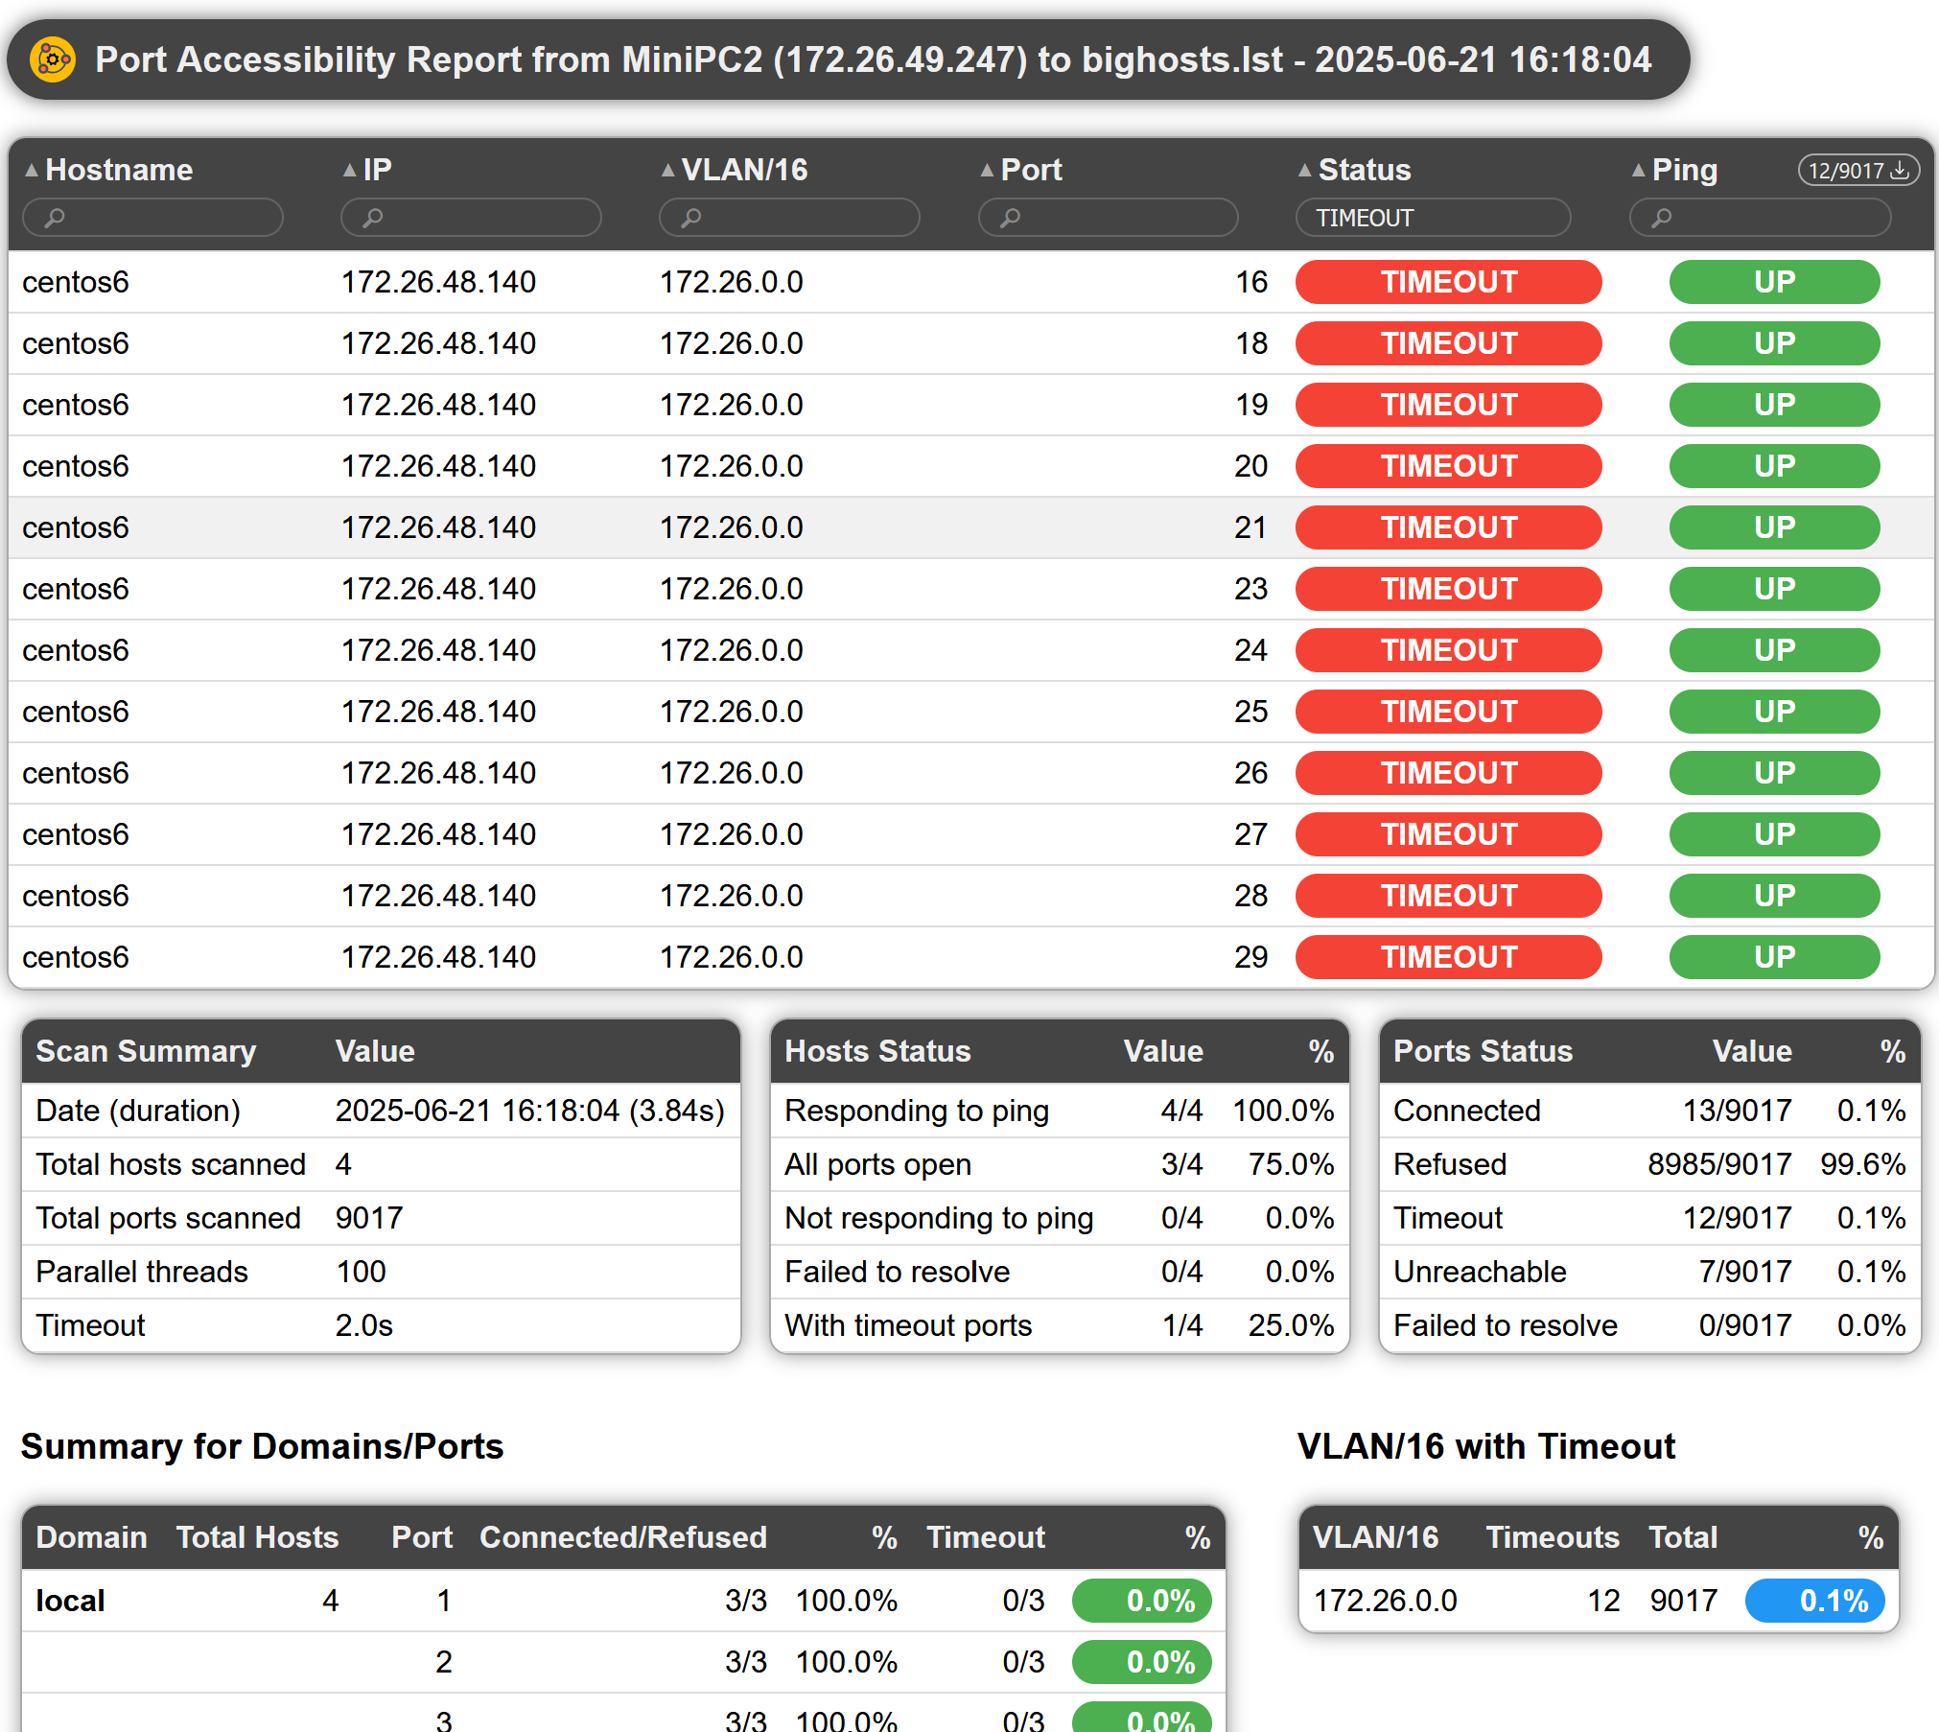This screenshot has height=1732, width=1939.
Task: Click the Hostname filter search field
Action: [x=152, y=218]
